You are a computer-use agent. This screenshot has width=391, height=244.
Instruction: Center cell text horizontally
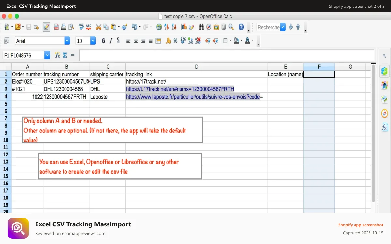136,41
